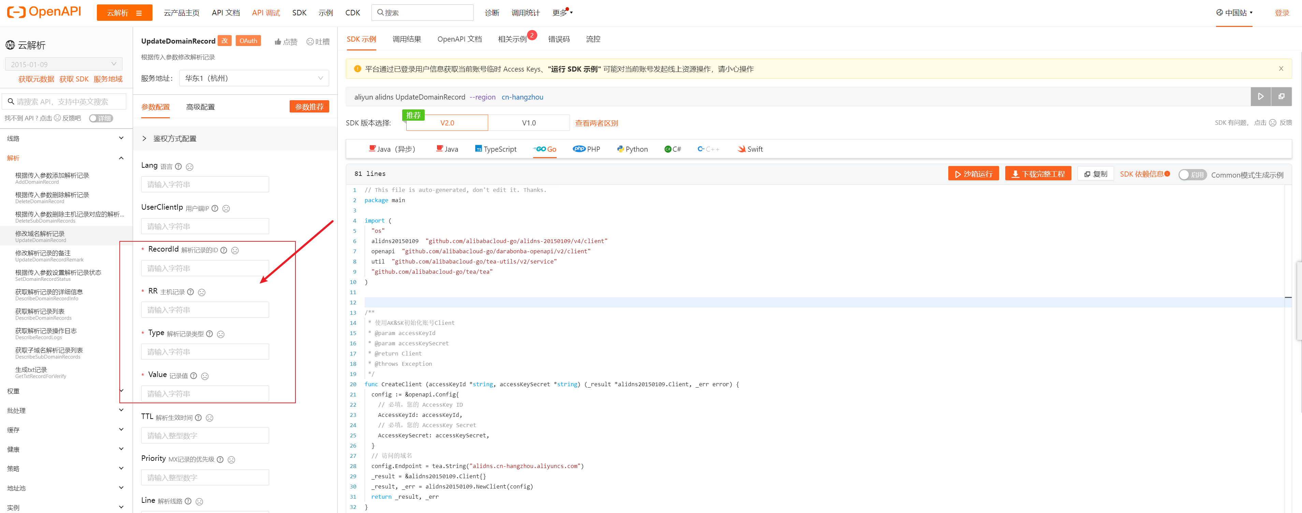Click the 点赞 thumbs-up icon
The width and height of the screenshot is (1302, 513).
pos(278,42)
